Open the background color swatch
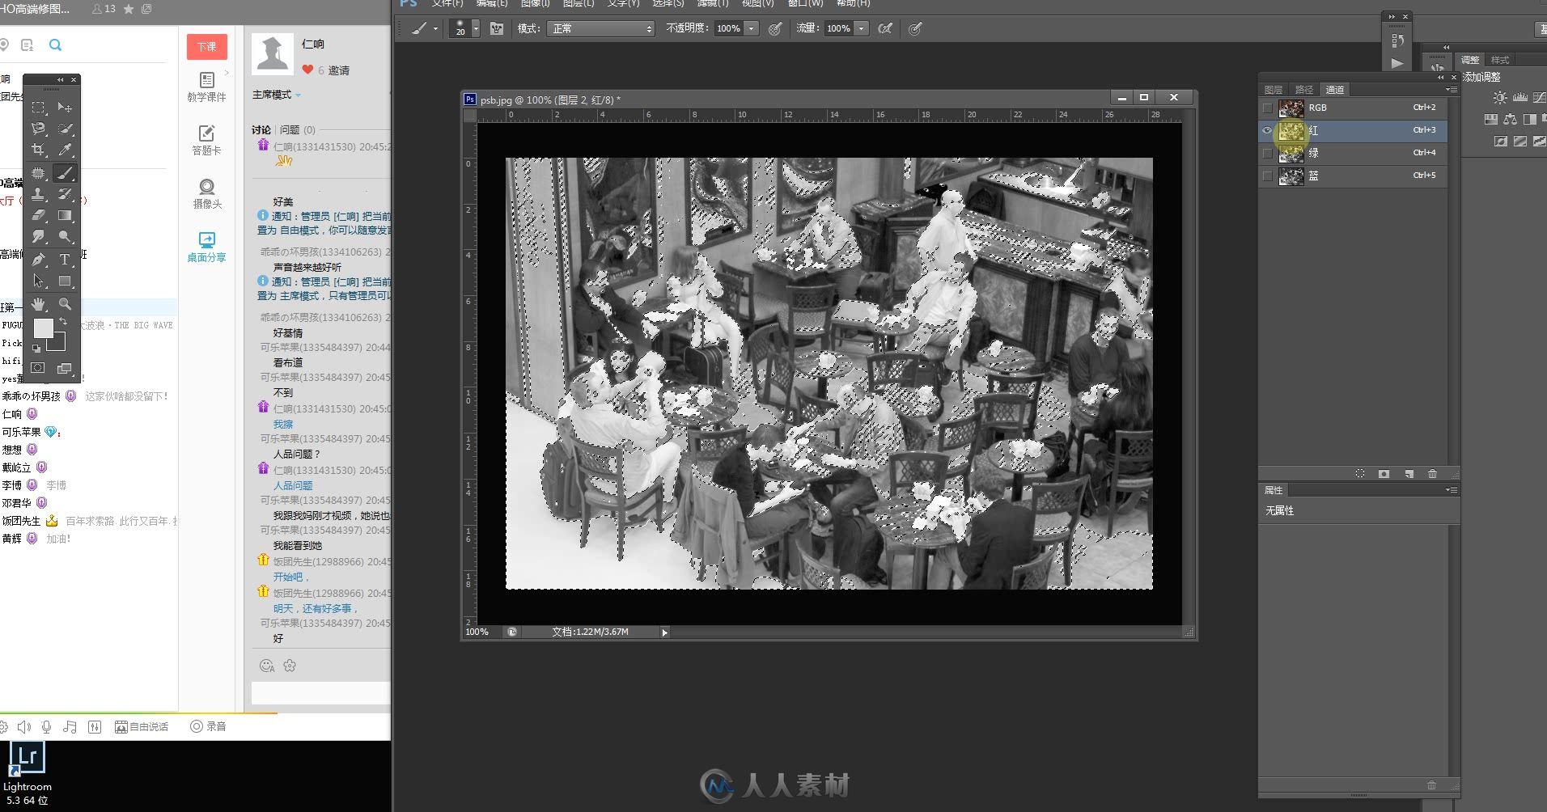Viewport: 1547px width, 812px height. pos(58,345)
